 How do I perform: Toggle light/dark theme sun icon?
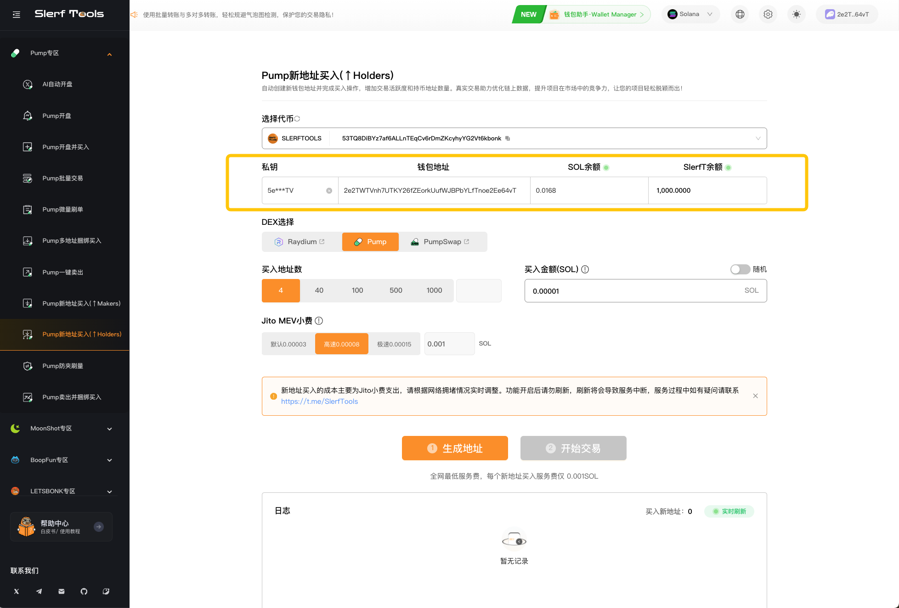(x=797, y=14)
